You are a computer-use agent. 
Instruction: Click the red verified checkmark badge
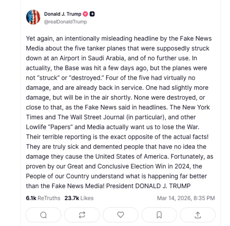[86, 14]
